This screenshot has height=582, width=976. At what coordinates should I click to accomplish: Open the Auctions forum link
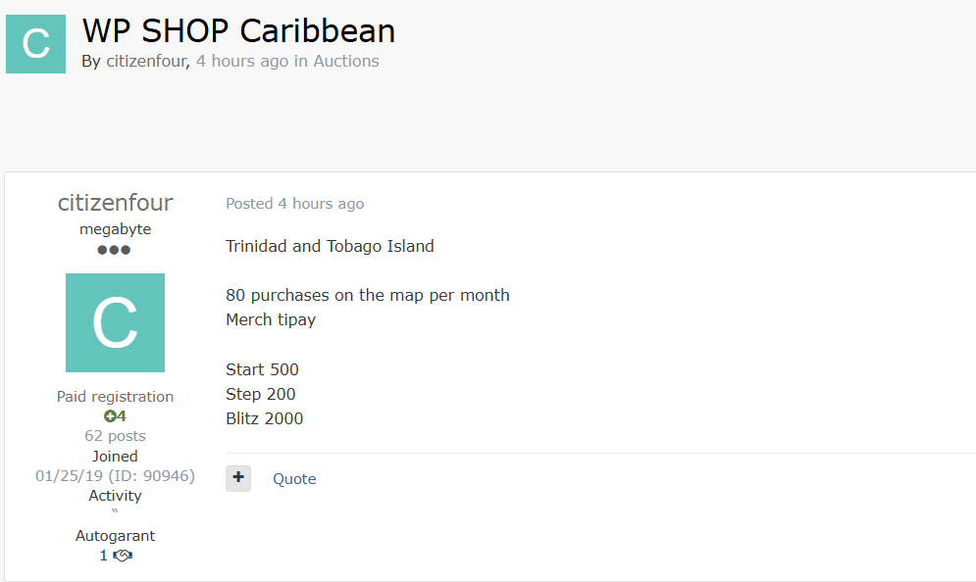tap(346, 61)
